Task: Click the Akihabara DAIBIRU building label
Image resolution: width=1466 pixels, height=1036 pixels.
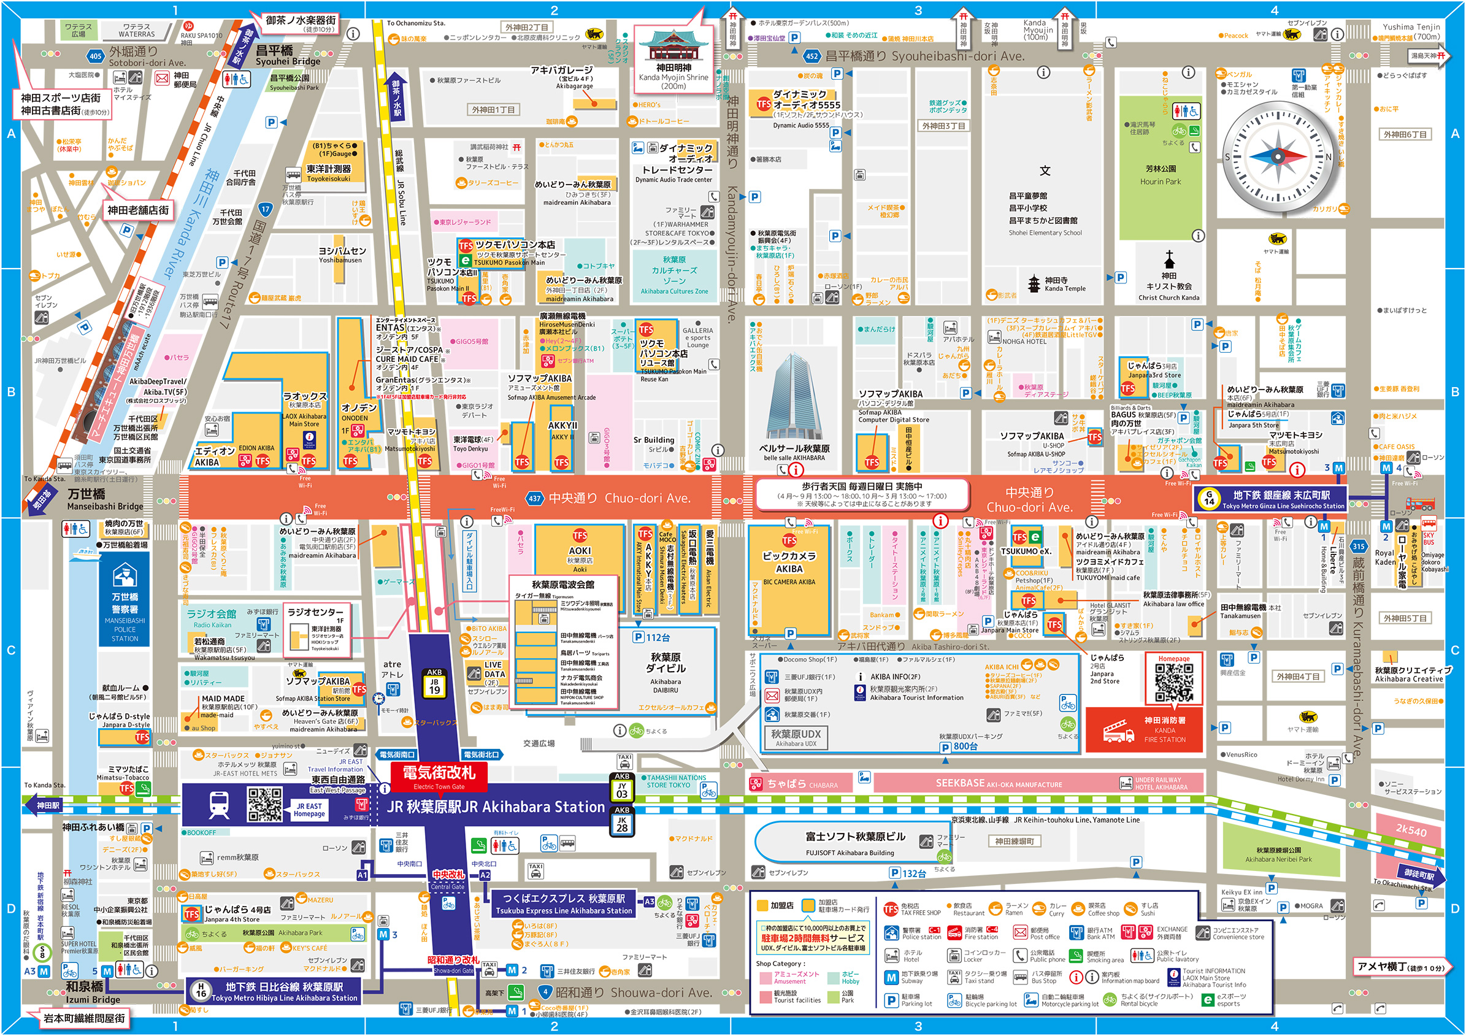Action: click(666, 671)
